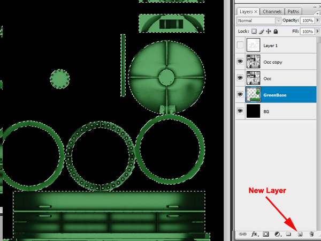Click the Fill 100% field
The width and height of the screenshot is (321, 241).
tap(307, 32)
